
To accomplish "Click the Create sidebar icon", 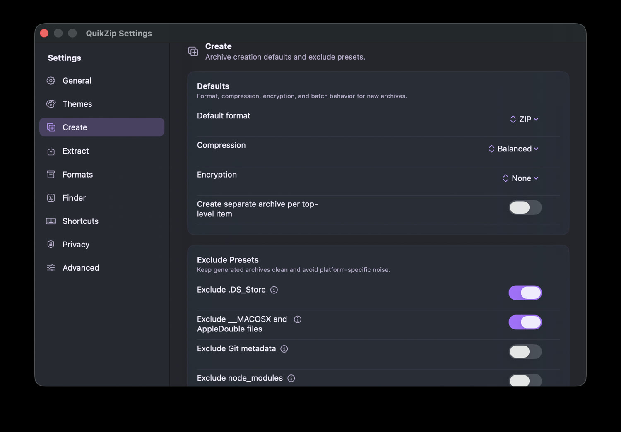I will click(51, 127).
